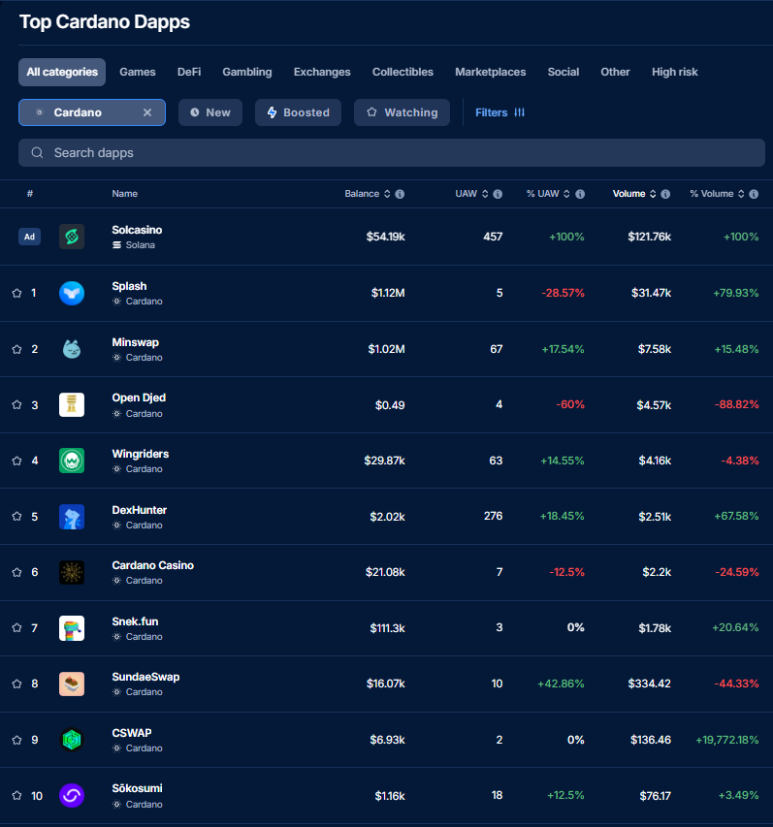The width and height of the screenshot is (773, 827).
Task: Click the Solcasino ad logo
Action: click(x=72, y=237)
